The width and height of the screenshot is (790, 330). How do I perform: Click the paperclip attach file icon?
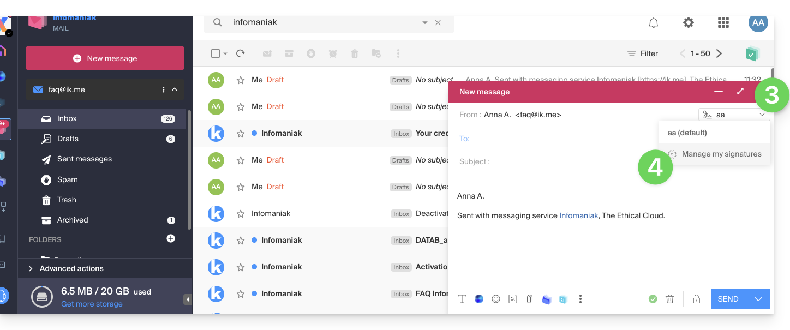[529, 299]
